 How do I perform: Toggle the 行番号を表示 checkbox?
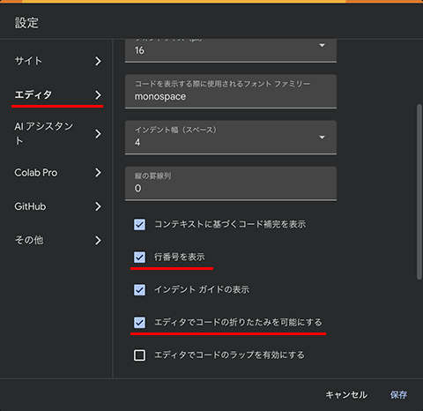pyautogui.click(x=139, y=258)
